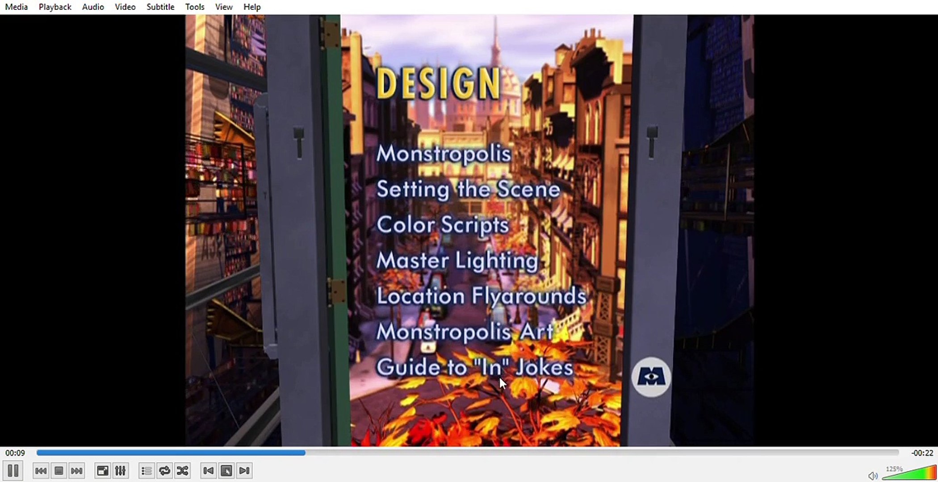Stop playback with the stop icon

point(59,470)
